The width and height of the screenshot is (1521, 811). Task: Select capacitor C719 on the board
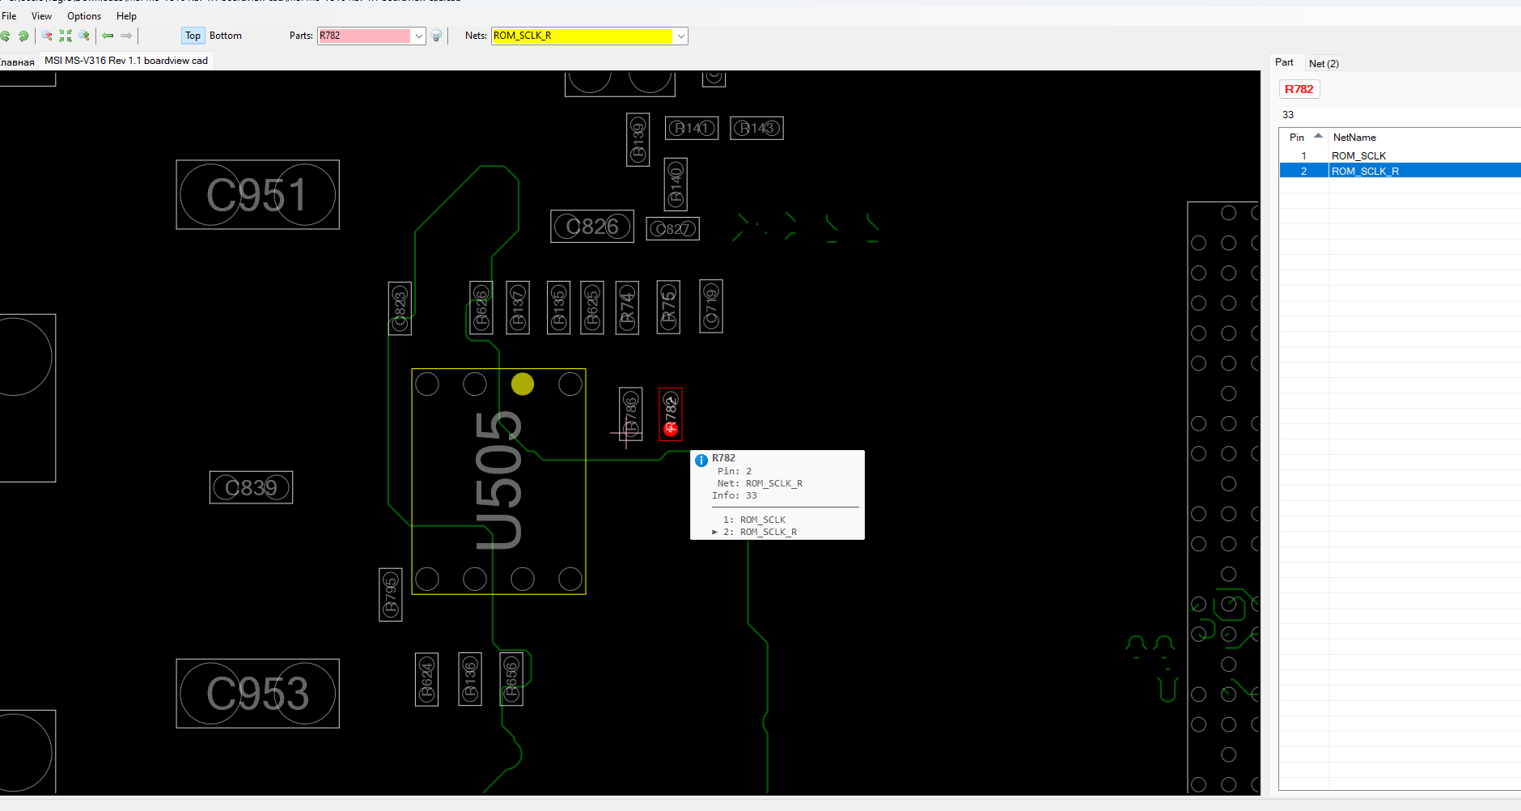tap(711, 306)
